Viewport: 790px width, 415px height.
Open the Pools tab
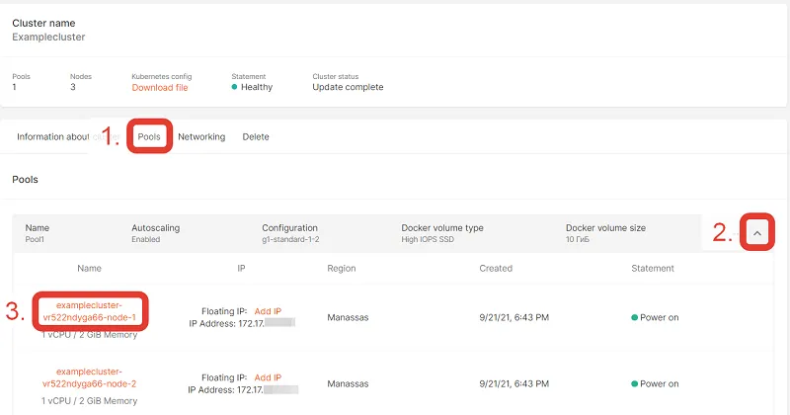(x=149, y=136)
